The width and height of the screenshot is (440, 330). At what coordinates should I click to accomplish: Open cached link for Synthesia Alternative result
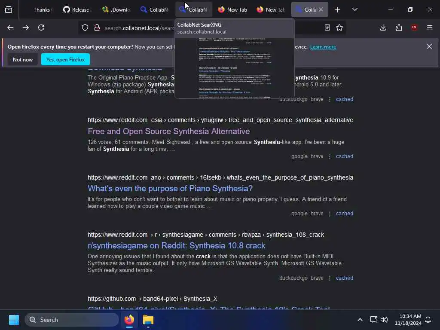pos(345,156)
